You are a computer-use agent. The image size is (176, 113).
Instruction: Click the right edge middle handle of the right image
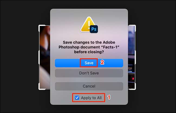135,57
